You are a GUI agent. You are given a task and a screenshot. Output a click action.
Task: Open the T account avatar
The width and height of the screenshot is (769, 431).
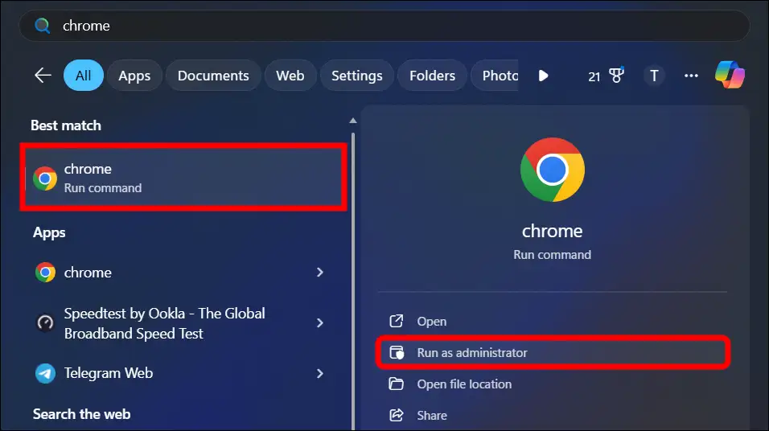click(x=654, y=76)
